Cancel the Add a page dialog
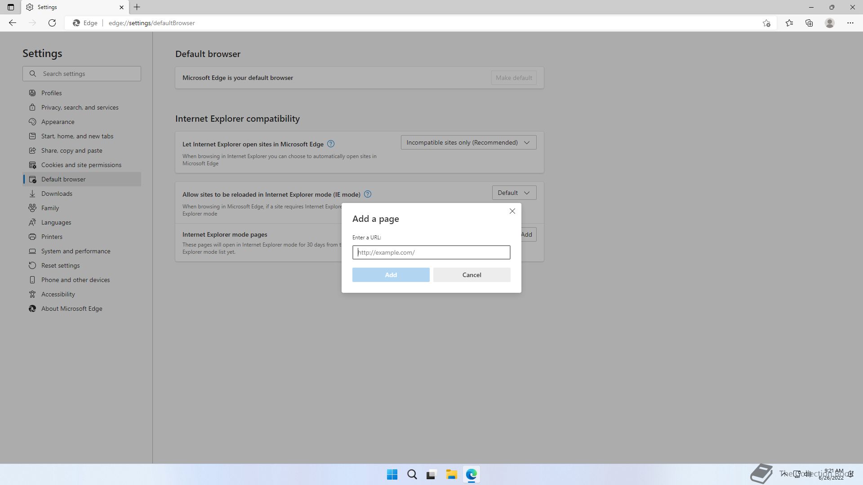The height and width of the screenshot is (485, 863). [472, 275]
